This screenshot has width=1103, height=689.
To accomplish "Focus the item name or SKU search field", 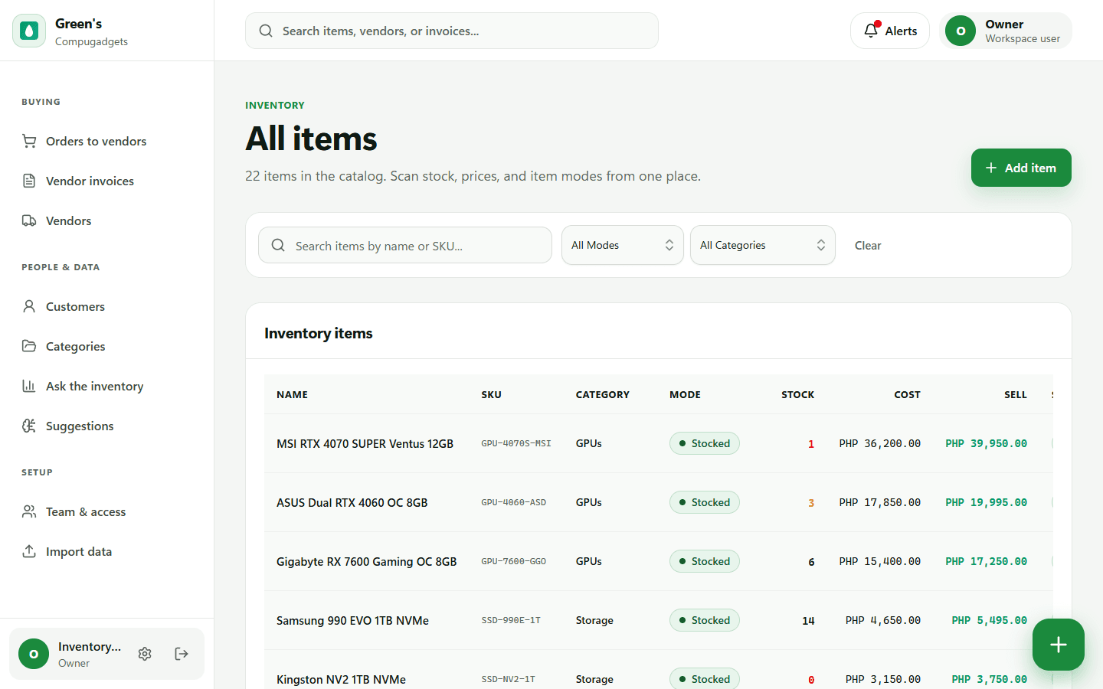I will click(x=405, y=245).
